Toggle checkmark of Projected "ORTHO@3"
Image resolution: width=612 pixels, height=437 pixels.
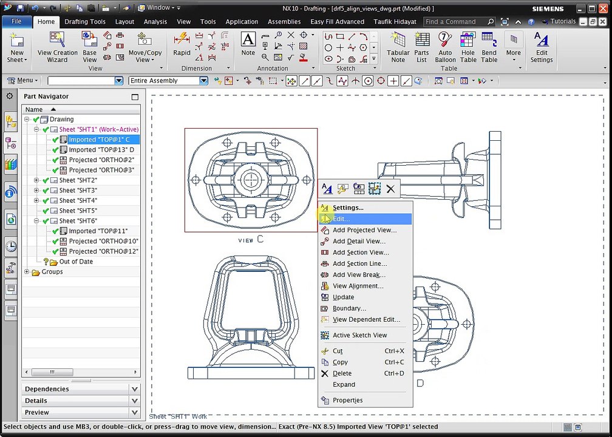[x=55, y=170]
